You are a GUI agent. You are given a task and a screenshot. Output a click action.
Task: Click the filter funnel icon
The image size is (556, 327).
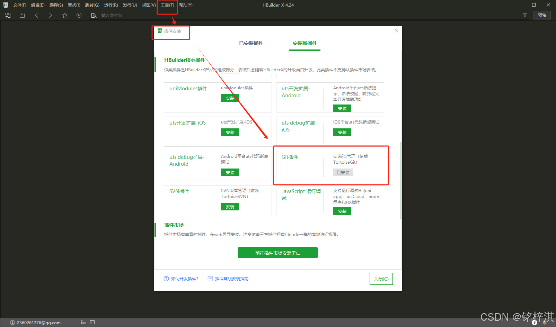525,15
